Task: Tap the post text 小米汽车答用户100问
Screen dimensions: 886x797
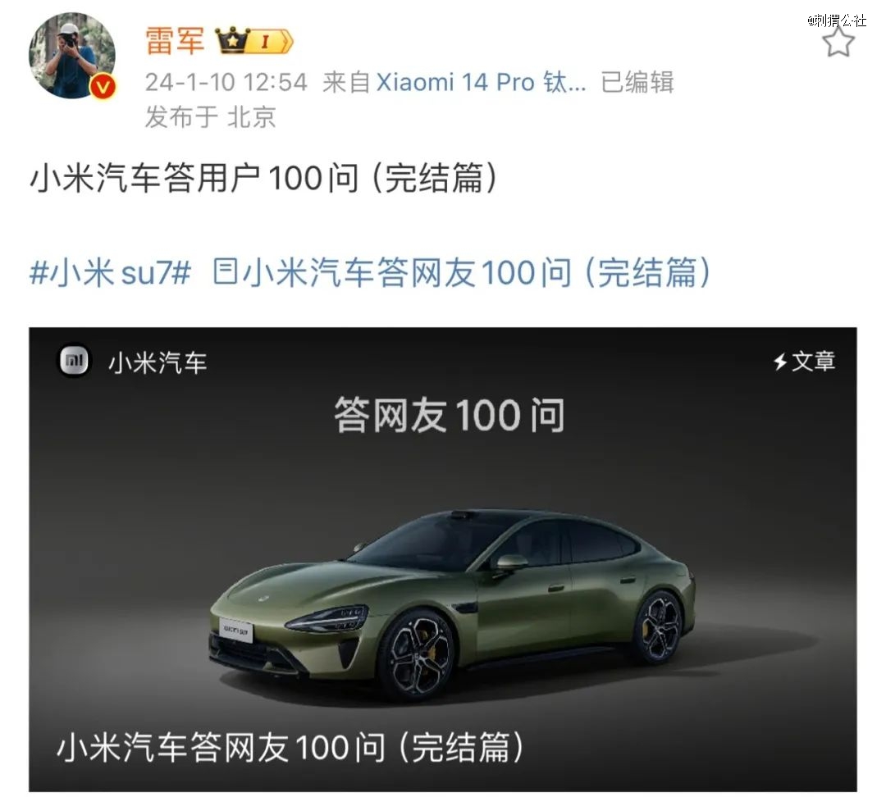Action: (x=263, y=178)
